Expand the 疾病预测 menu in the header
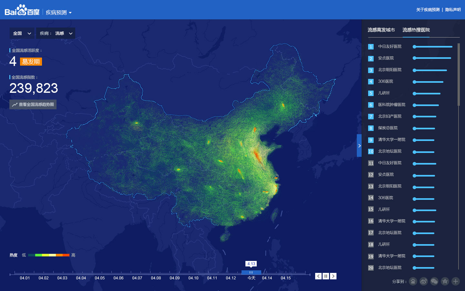The height and width of the screenshot is (291, 465). coord(59,13)
